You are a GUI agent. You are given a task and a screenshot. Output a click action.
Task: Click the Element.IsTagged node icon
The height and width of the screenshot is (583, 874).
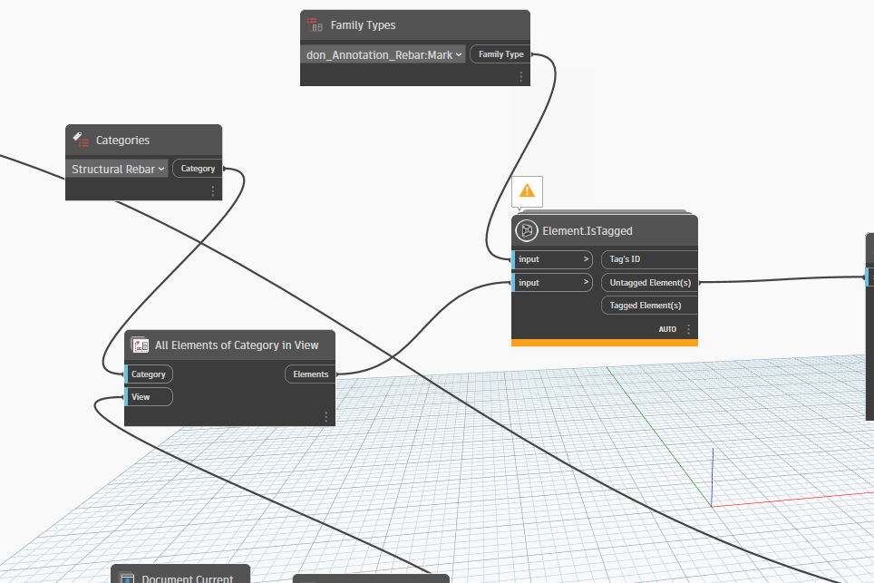pos(527,231)
